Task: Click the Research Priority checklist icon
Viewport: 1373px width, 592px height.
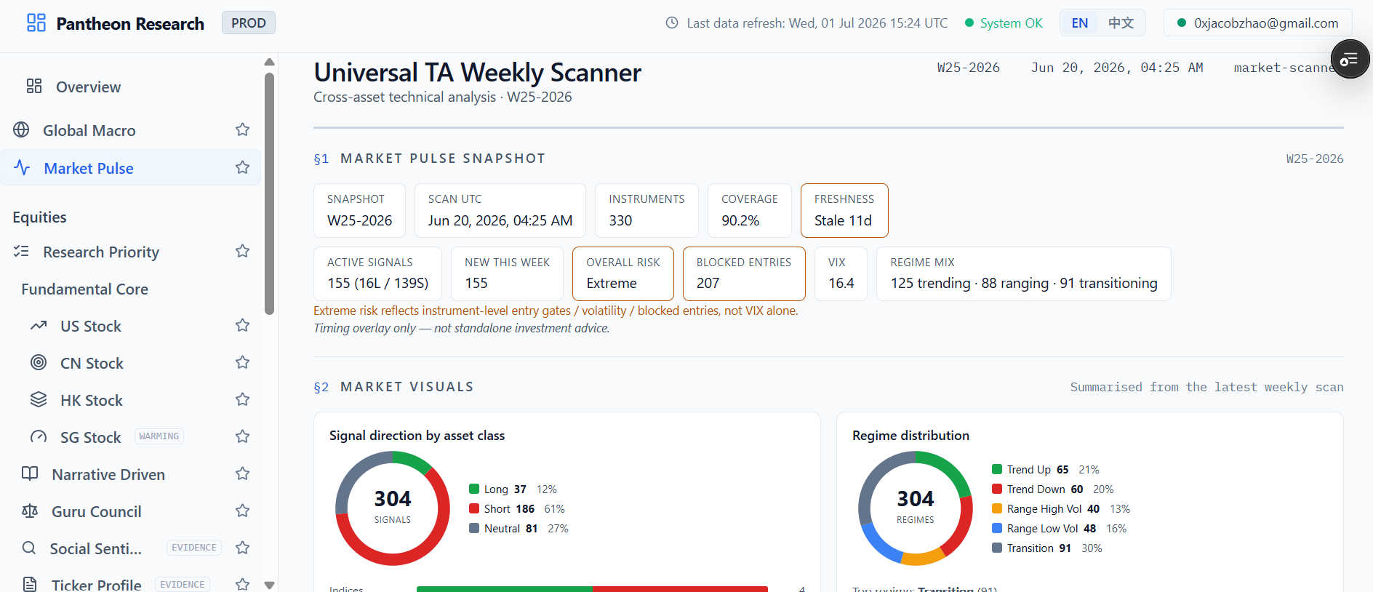Action: click(x=22, y=252)
